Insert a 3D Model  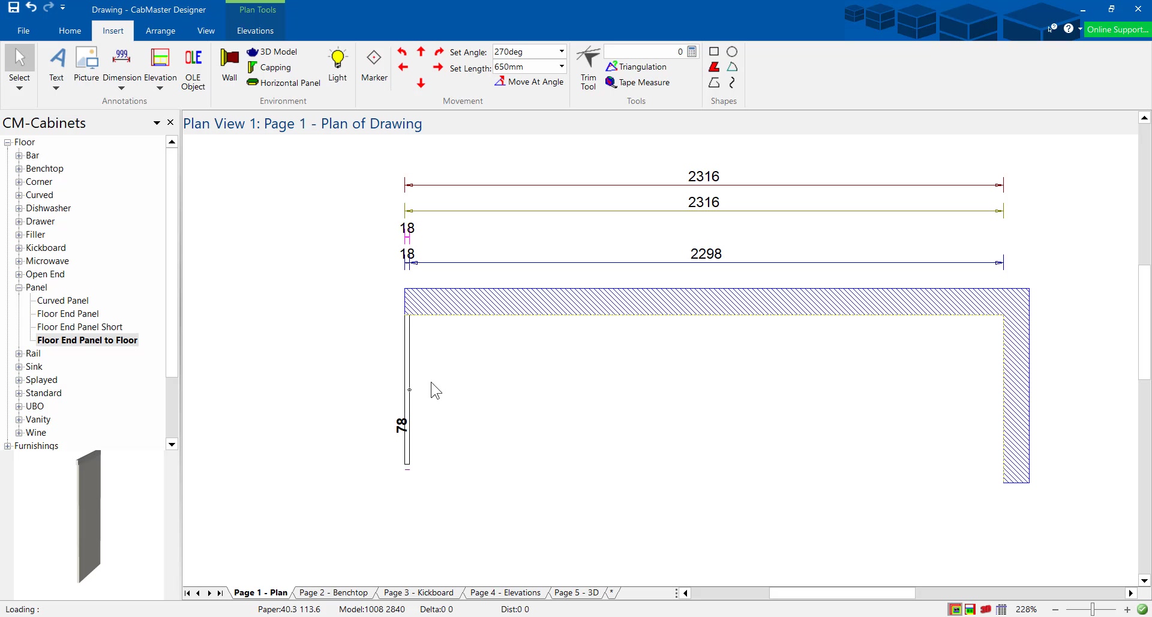tap(272, 52)
